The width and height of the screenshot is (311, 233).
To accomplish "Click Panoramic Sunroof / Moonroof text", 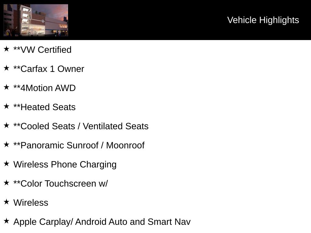I will coord(79,145).
